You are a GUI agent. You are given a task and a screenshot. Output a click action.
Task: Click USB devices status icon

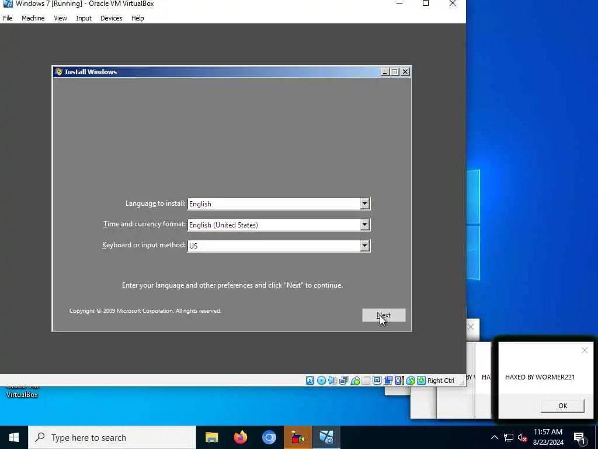pyautogui.click(x=355, y=380)
